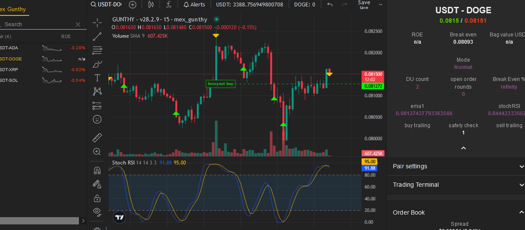Viewport: 525px width, 230px height.
Task: Click the 95.00 Stoch RSI value label
Action: point(370,161)
